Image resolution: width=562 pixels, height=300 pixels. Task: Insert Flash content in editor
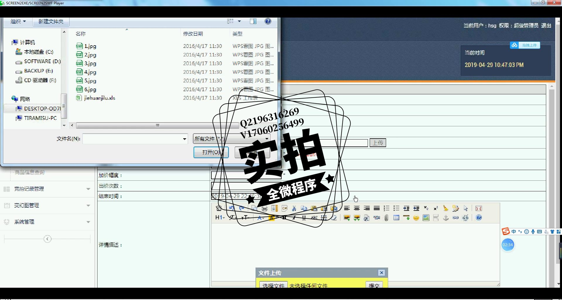pos(366,218)
